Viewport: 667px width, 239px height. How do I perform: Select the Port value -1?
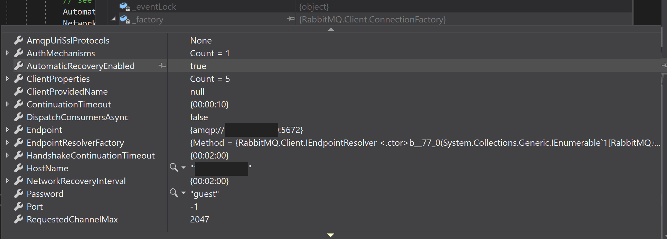click(194, 207)
